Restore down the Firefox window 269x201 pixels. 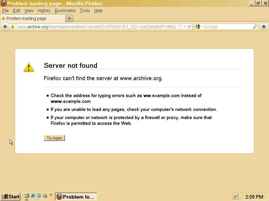258,3
